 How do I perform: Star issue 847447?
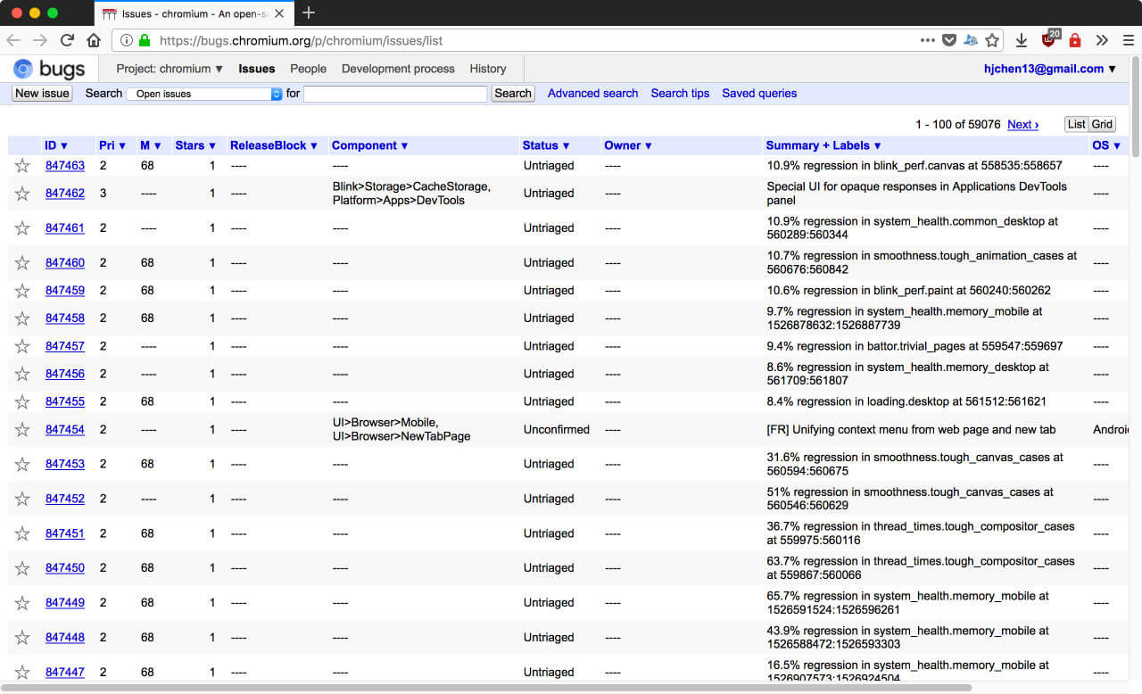click(x=21, y=672)
